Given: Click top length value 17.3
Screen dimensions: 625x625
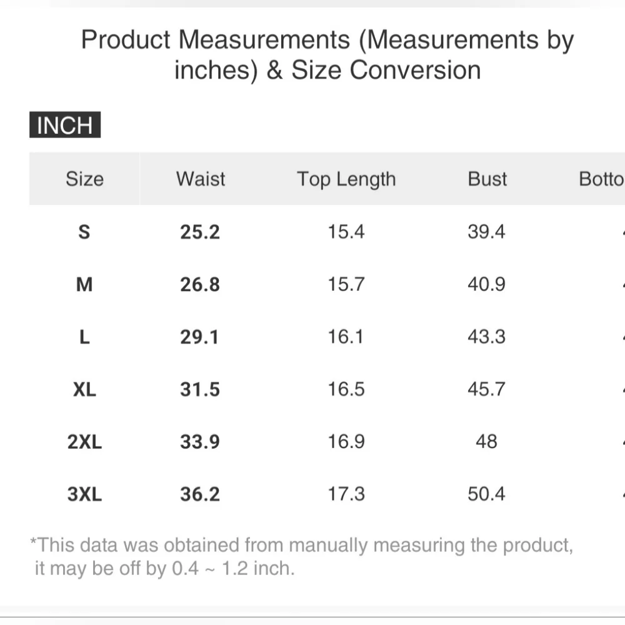Looking at the screenshot, I should 346,494.
